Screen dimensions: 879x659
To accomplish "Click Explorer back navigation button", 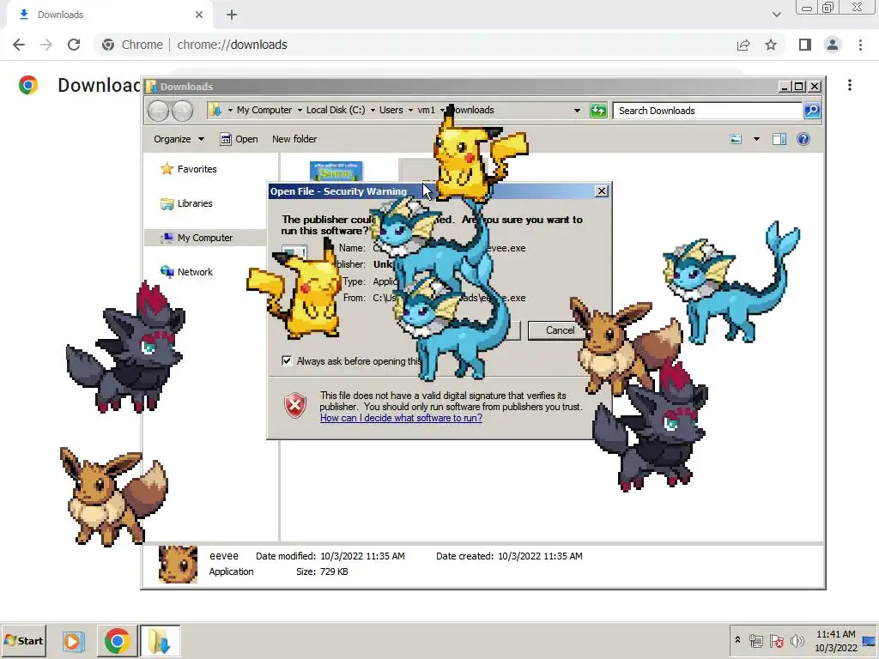I will point(159,111).
